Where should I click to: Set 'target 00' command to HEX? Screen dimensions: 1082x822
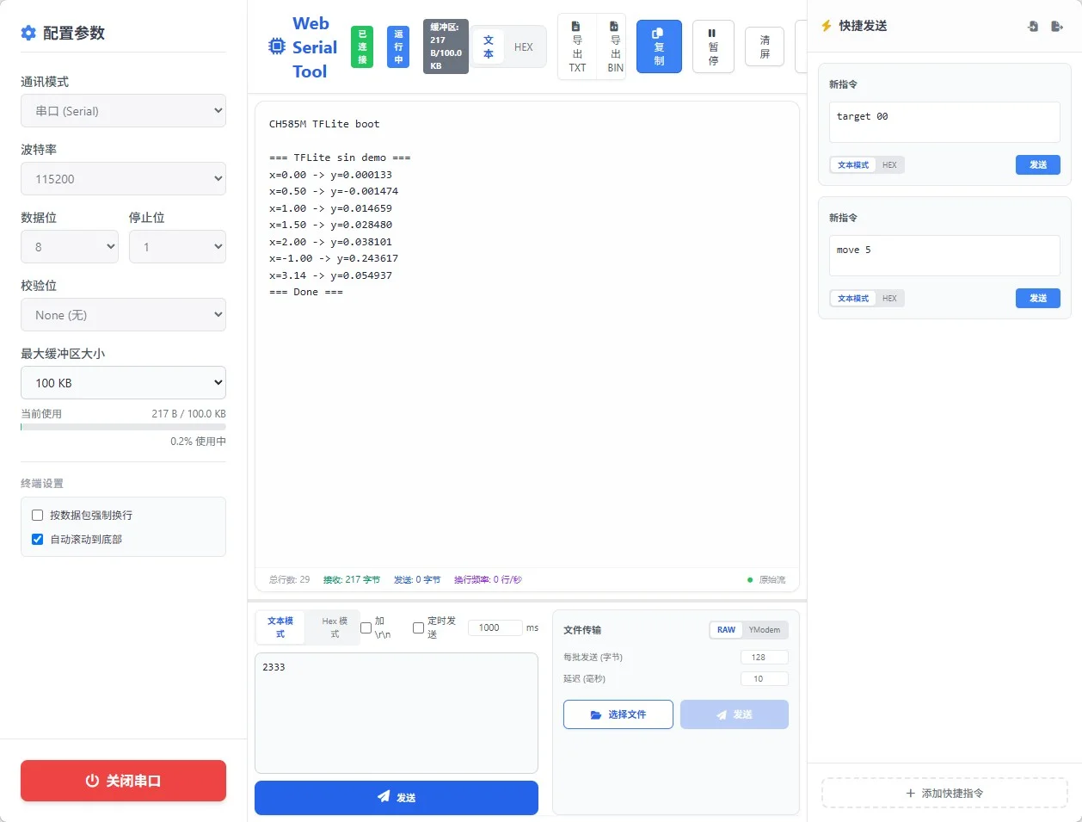click(x=889, y=165)
